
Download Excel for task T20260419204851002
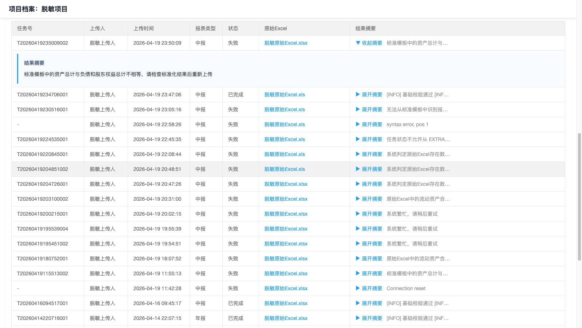[x=284, y=169]
